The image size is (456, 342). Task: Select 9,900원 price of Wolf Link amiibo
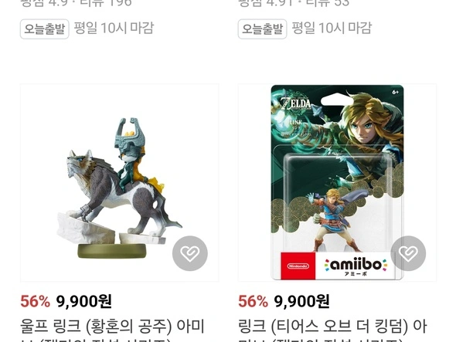click(83, 301)
